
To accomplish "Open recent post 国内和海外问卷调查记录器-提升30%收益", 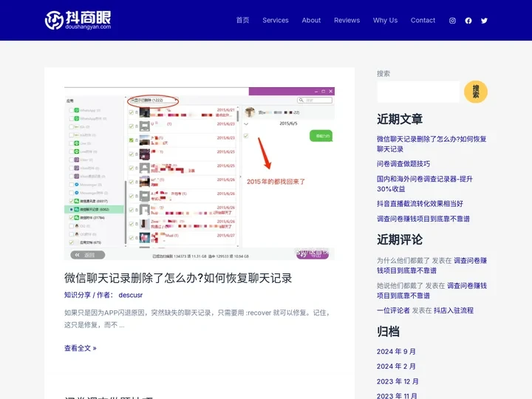I will click(x=424, y=183).
